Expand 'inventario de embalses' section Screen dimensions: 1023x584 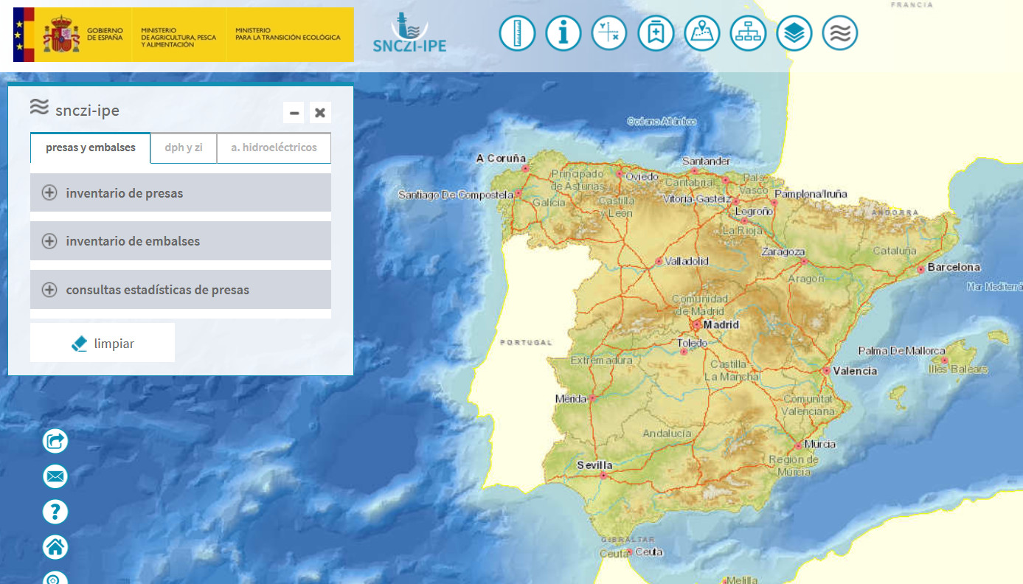(181, 241)
